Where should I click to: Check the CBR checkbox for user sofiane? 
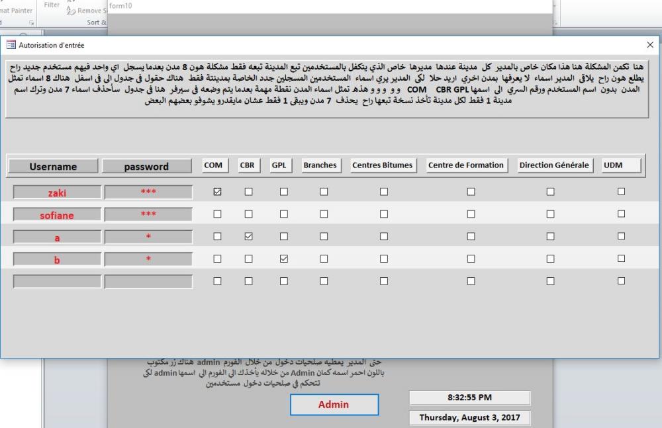point(249,214)
